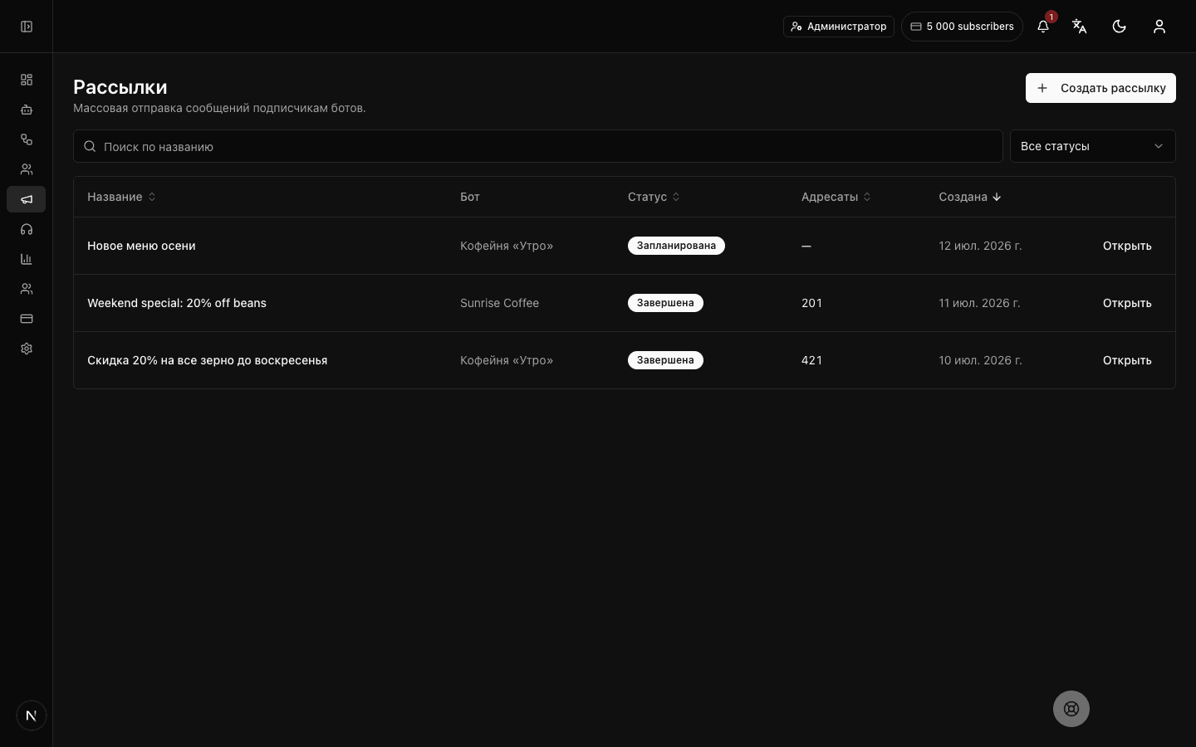Click the recipients count «421»
This screenshot has height=747, width=1196.
[x=811, y=360]
